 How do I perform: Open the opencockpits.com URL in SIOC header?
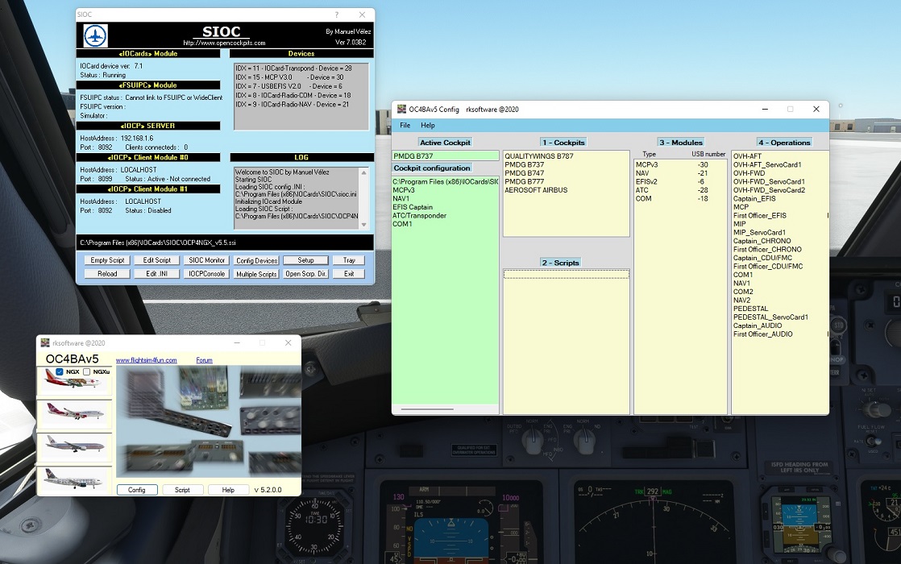tap(224, 43)
